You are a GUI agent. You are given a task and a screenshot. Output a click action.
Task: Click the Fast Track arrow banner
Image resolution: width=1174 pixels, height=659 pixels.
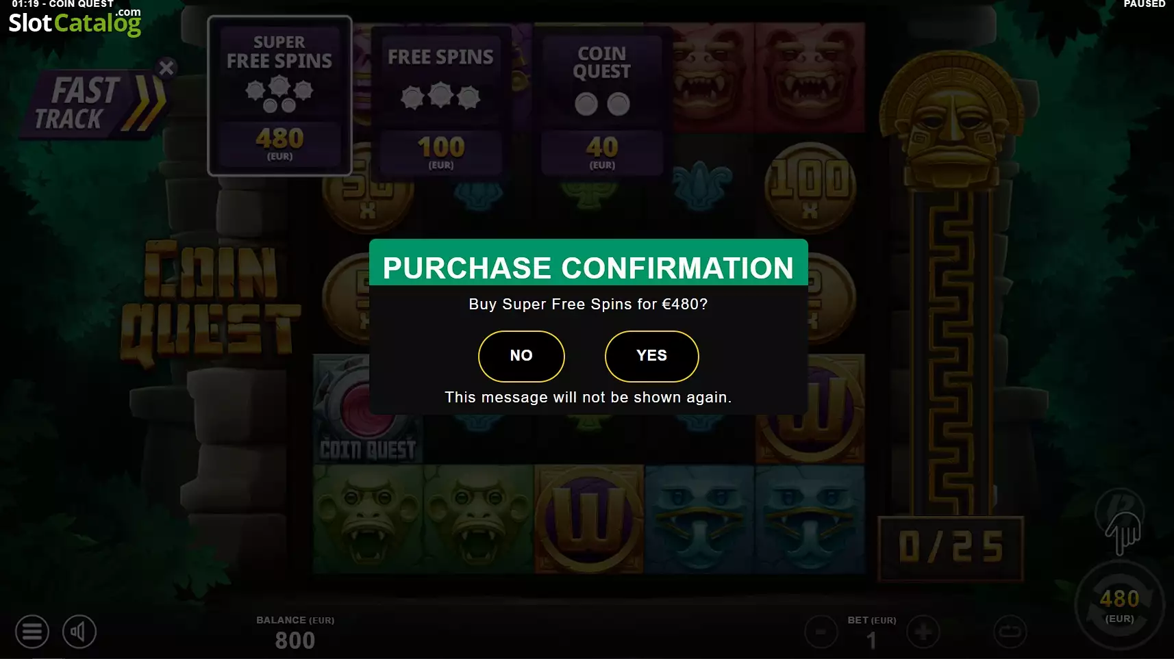point(96,103)
